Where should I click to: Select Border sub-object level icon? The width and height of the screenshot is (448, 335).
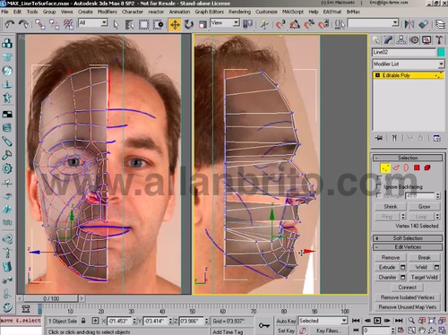coord(406,167)
